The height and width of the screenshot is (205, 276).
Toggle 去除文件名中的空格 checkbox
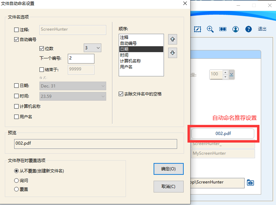pos(121,94)
